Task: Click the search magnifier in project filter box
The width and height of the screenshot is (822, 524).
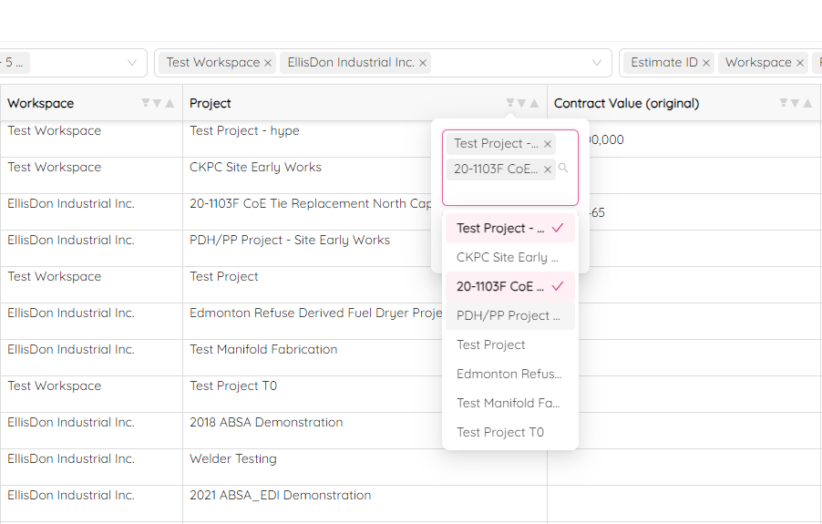Action: 563,169
